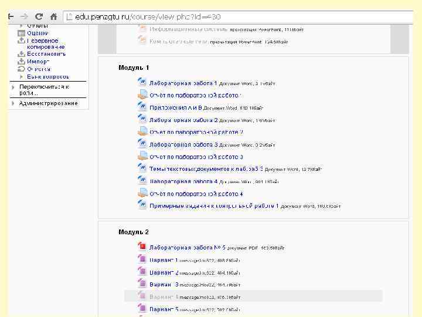Open Переключиться к роли item
The width and height of the screenshot is (422, 317).
point(45,90)
